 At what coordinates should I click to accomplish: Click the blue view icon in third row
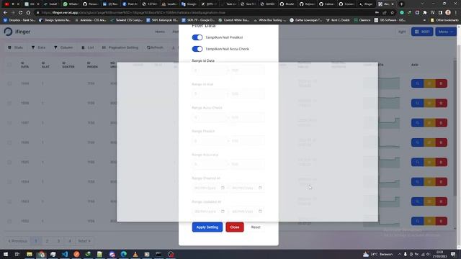417,123
